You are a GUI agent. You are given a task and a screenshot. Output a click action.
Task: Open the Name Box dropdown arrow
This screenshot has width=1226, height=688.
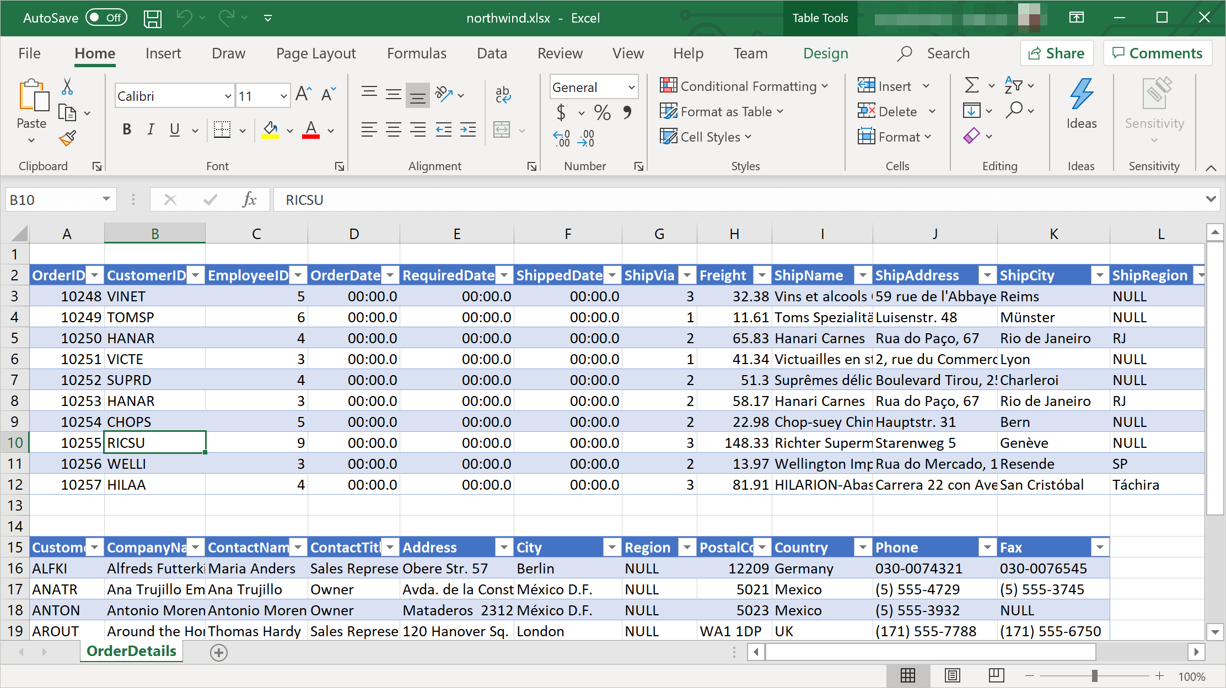[x=106, y=199]
